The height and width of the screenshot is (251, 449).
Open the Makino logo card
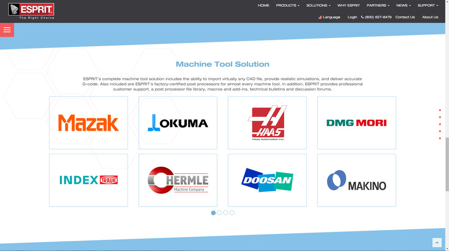click(357, 180)
